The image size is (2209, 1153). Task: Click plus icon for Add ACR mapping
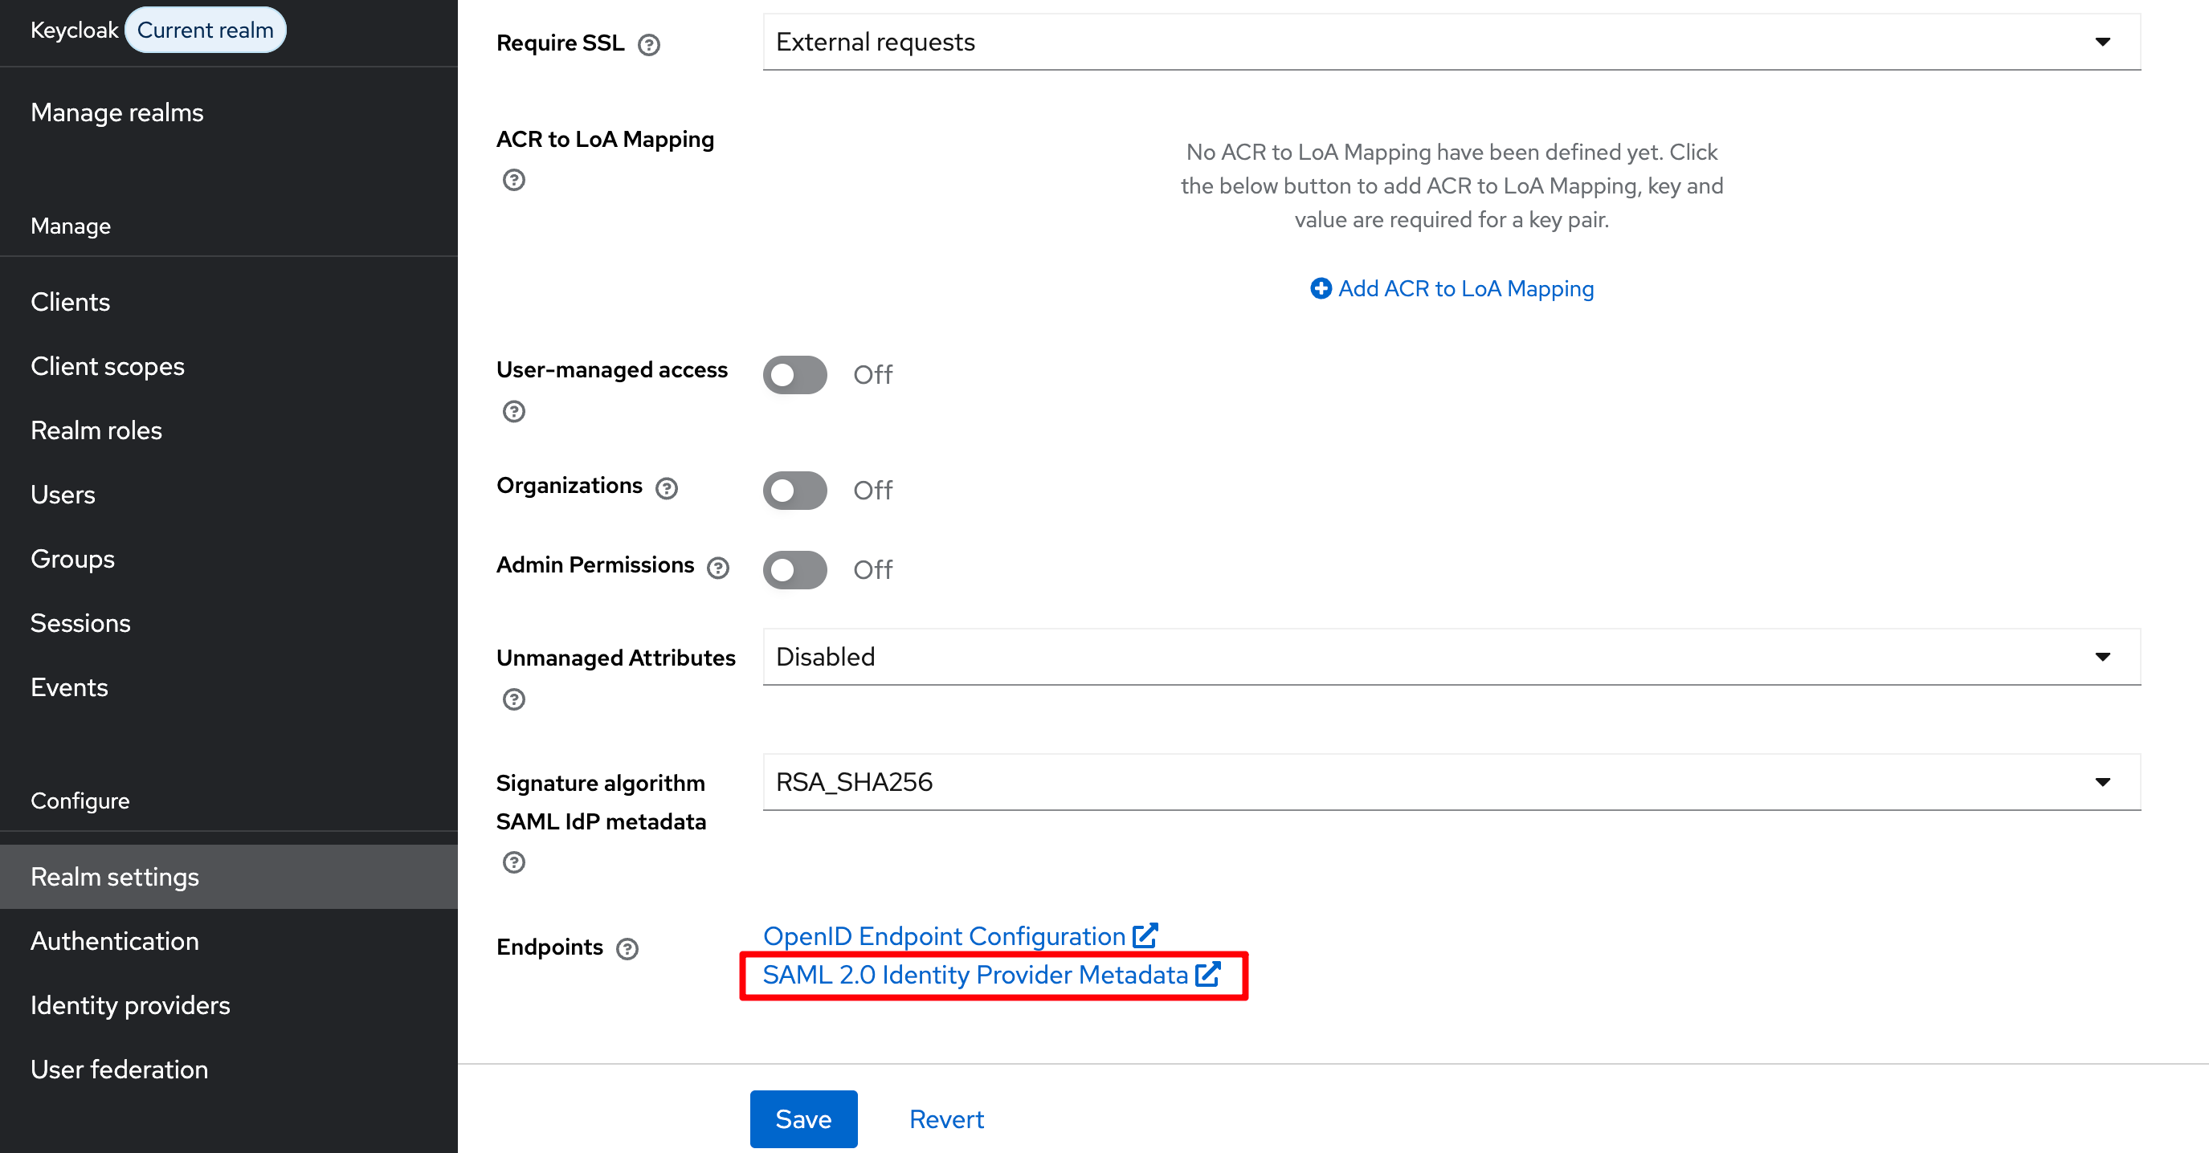pos(1321,289)
